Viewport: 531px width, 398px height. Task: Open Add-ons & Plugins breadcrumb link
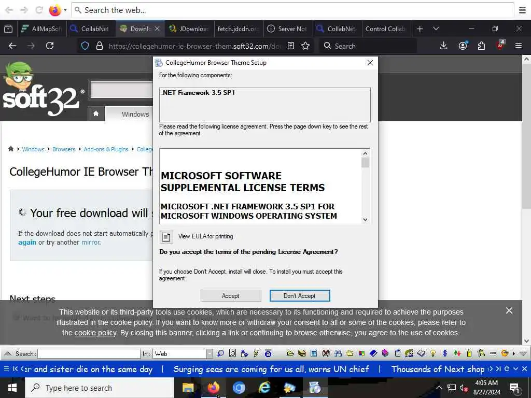[x=106, y=149]
